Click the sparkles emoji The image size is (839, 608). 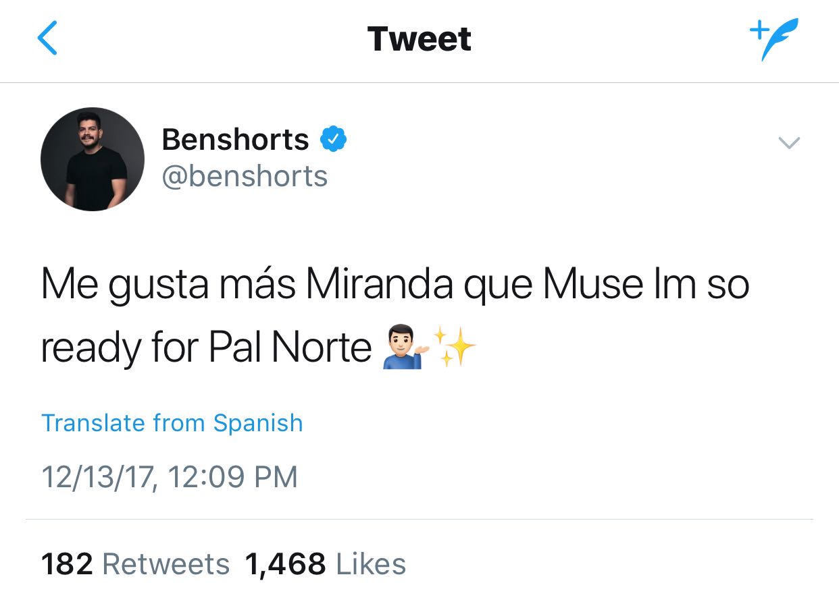click(454, 348)
